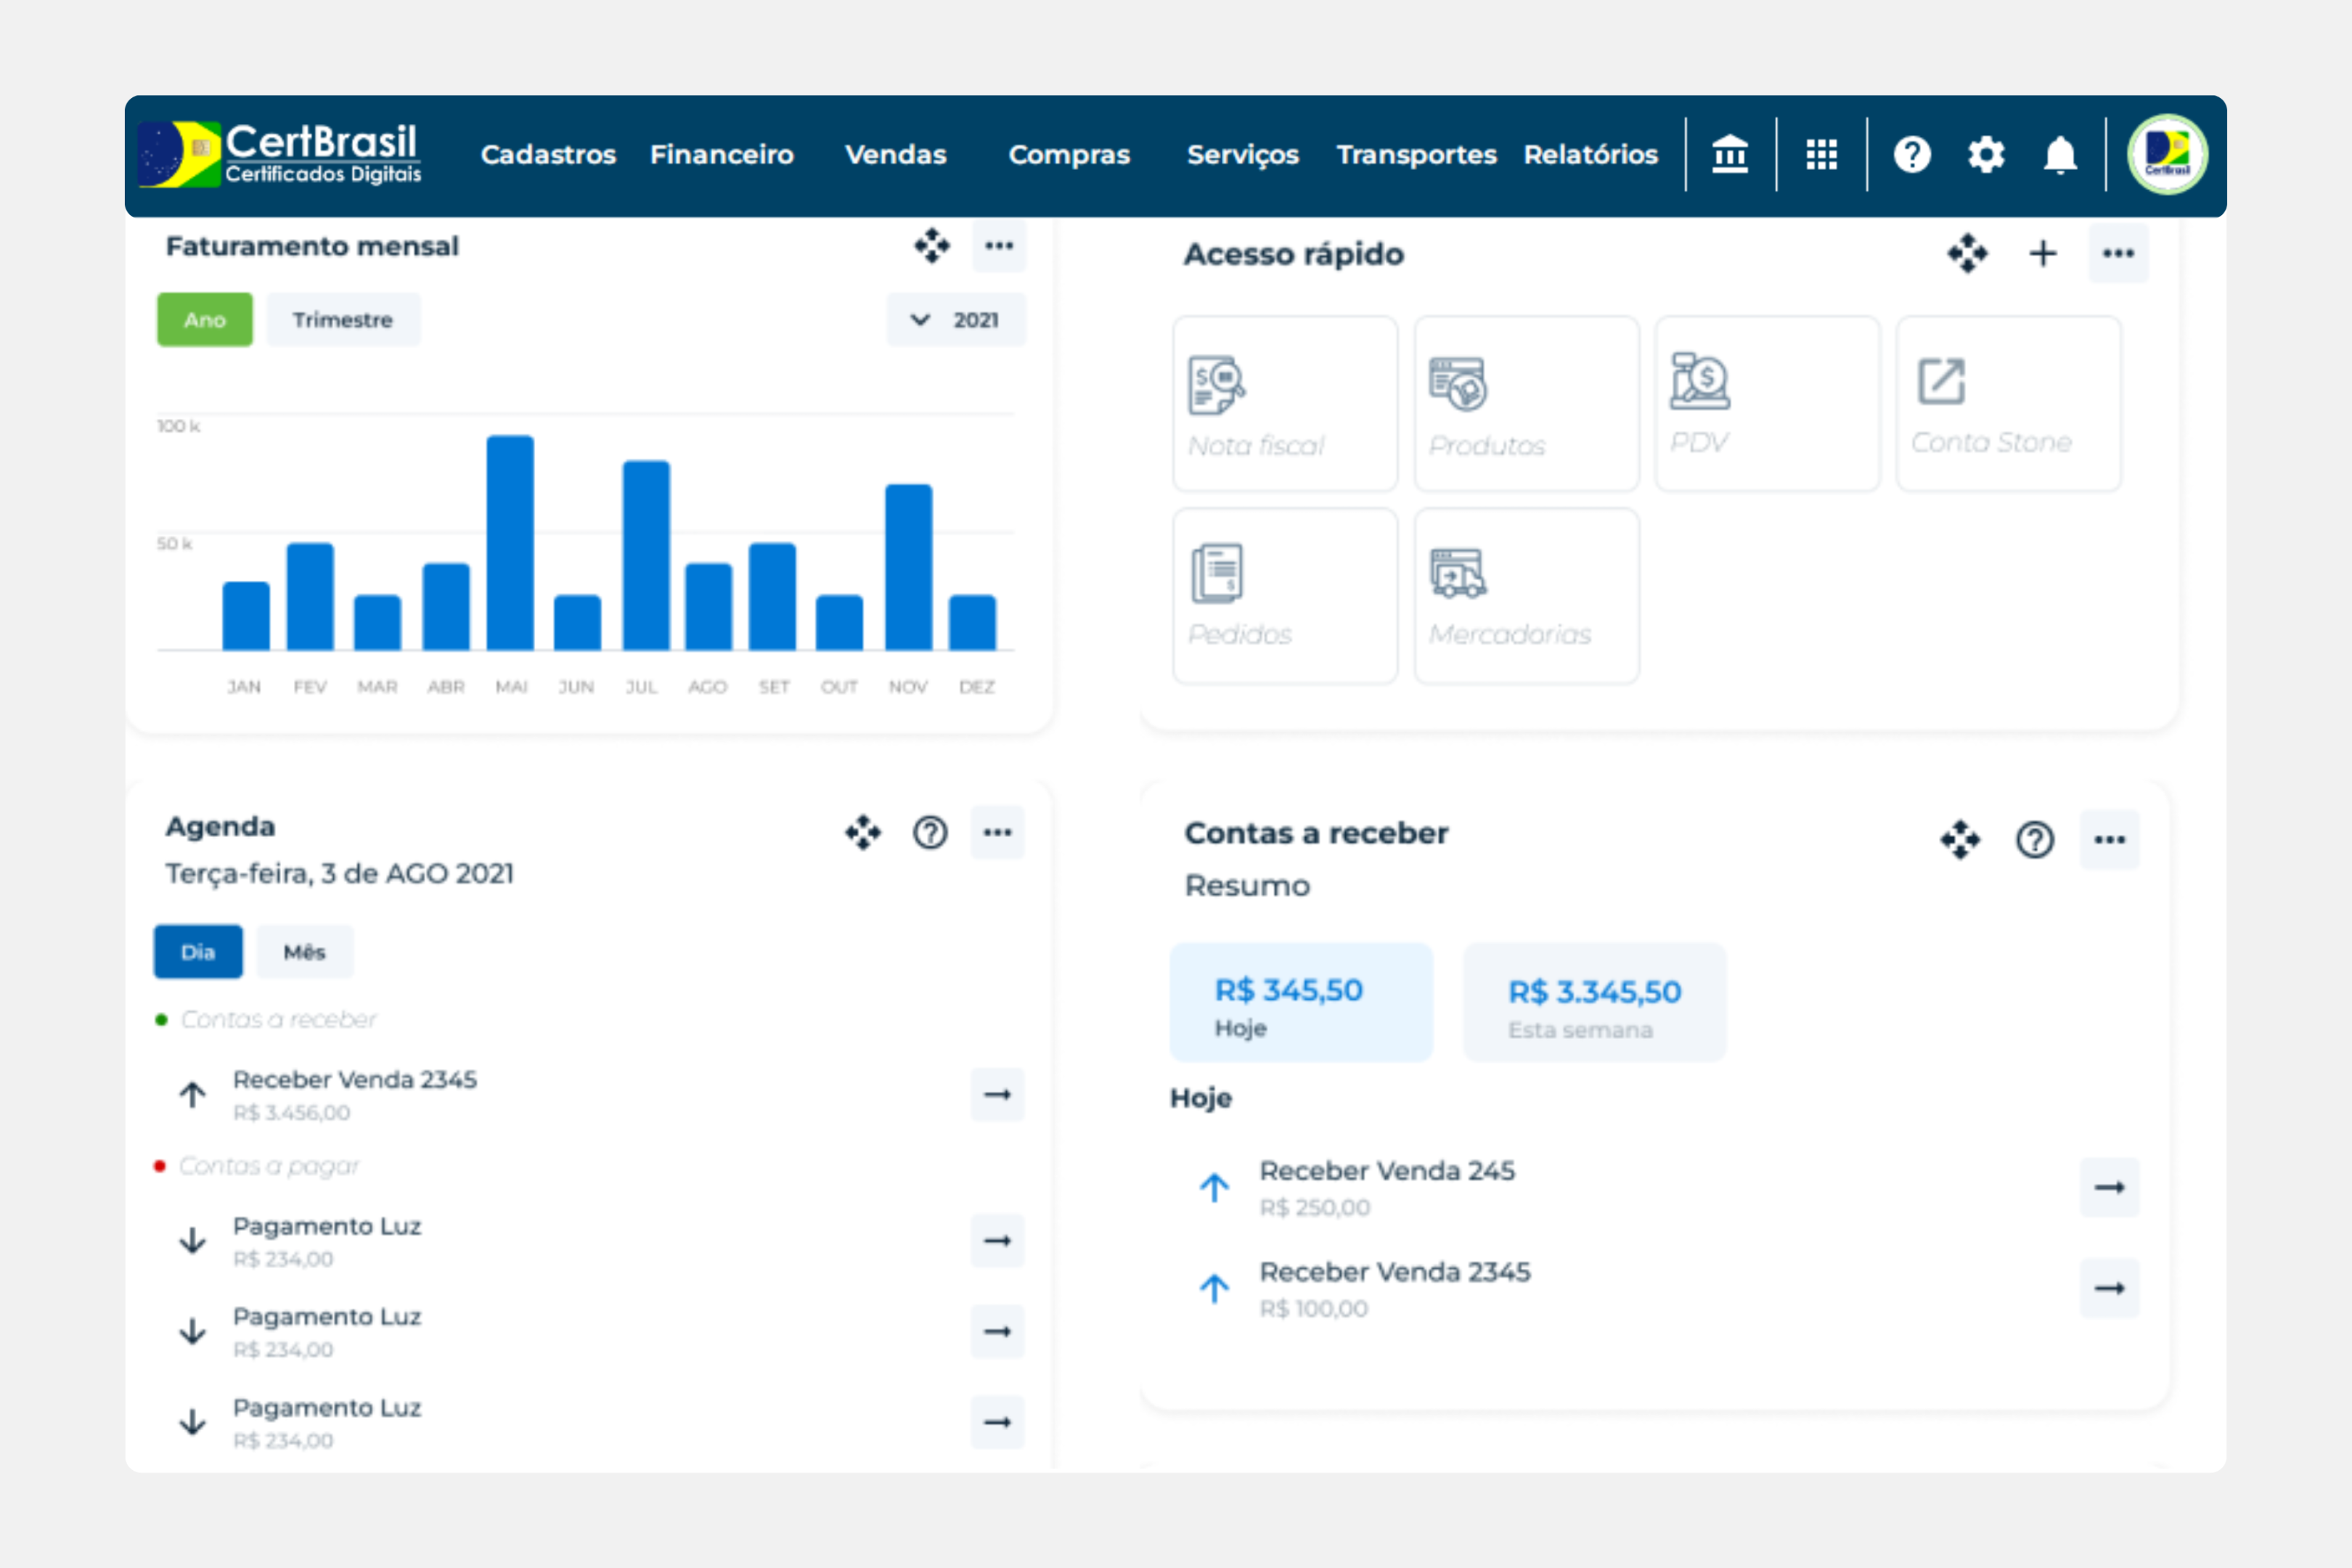Select the Ano period toggle

(205, 320)
